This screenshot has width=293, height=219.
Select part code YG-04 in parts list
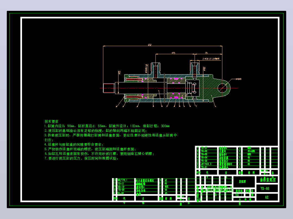204,158
